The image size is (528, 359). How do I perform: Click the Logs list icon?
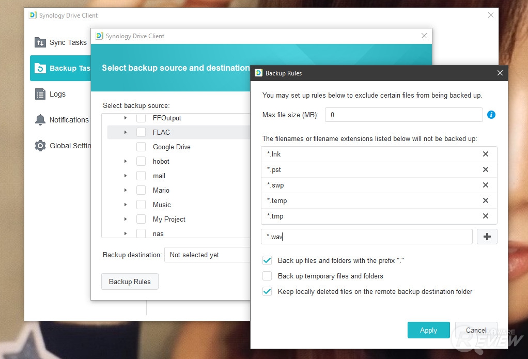pos(40,95)
